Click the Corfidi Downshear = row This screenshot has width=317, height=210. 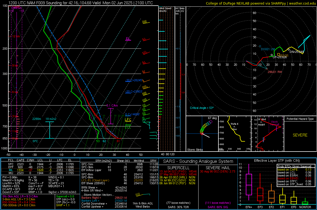tap(104, 204)
